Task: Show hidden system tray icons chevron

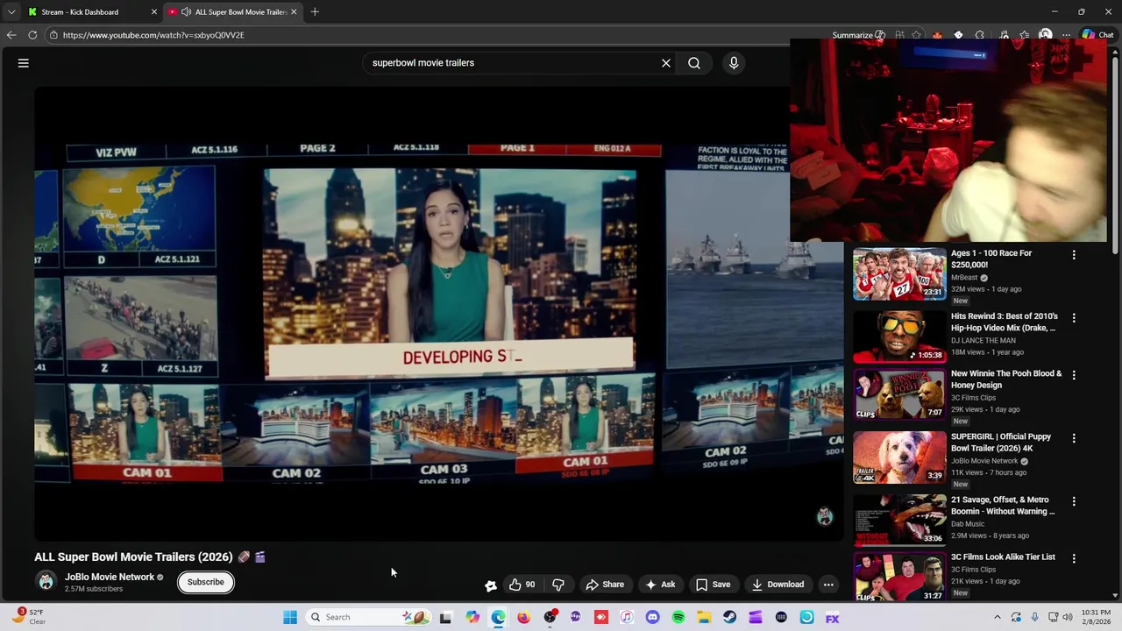Action: point(997,617)
